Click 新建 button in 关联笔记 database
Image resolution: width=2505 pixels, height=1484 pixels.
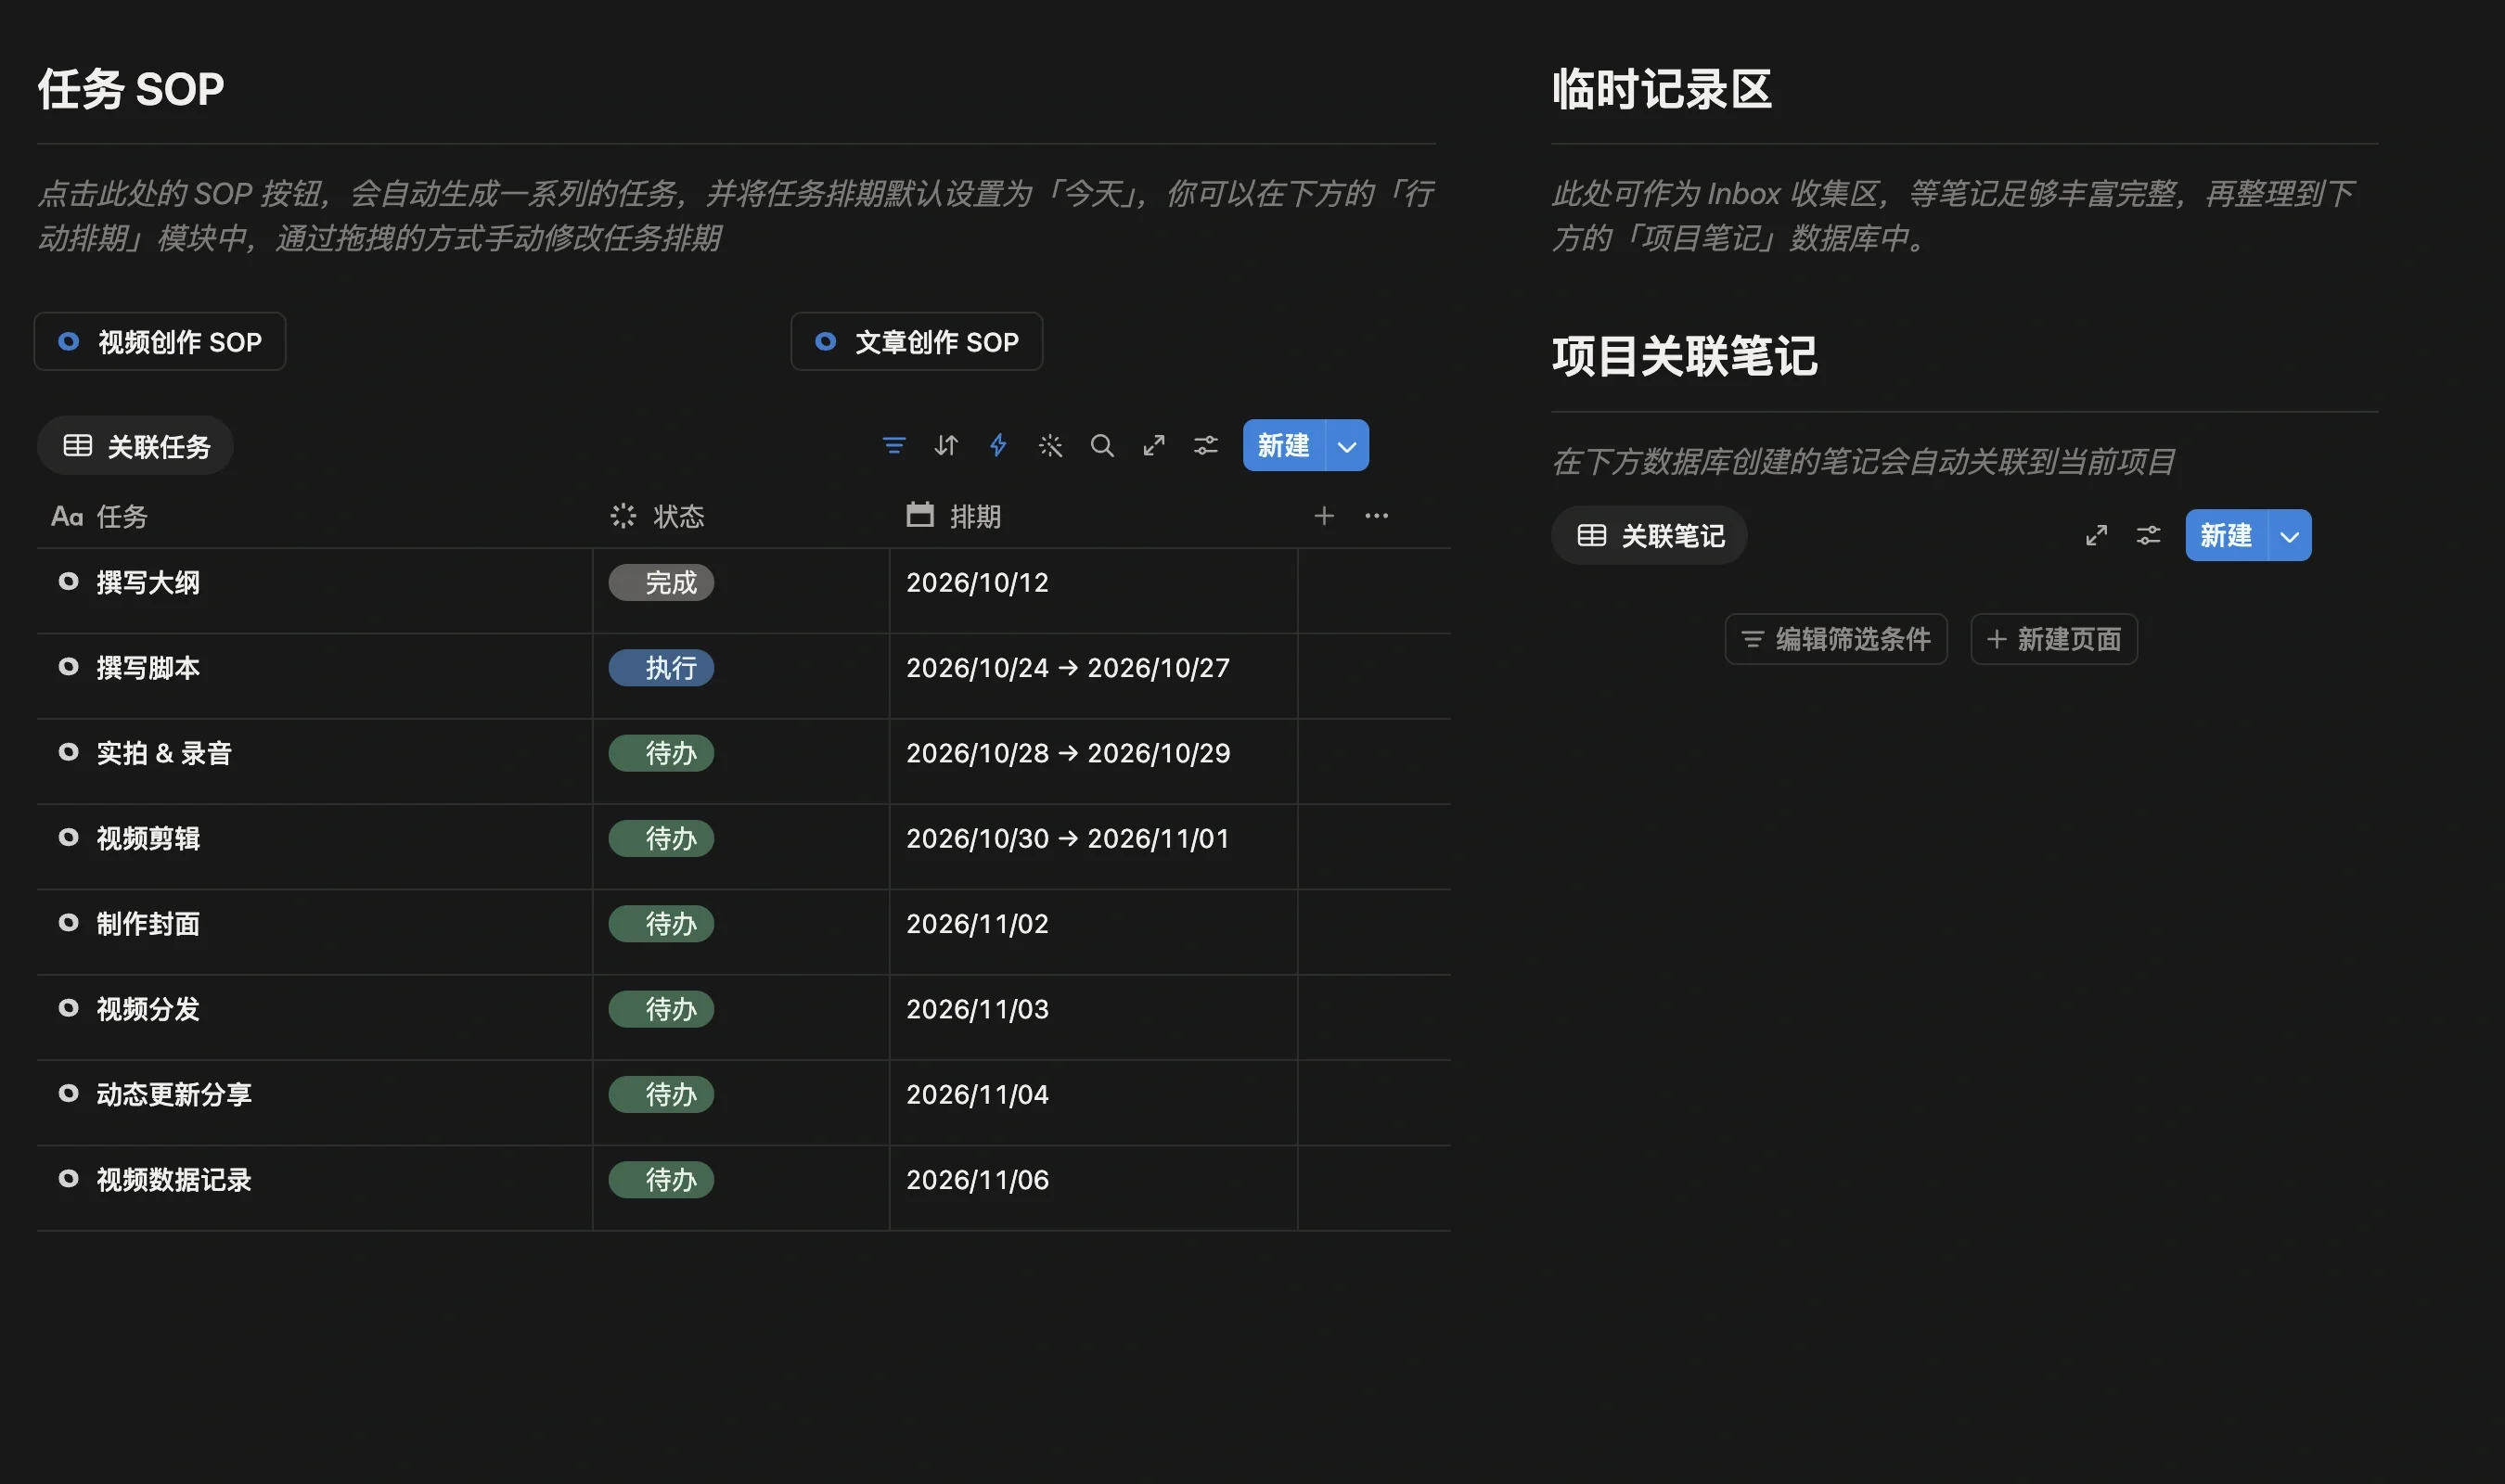coord(2227,535)
